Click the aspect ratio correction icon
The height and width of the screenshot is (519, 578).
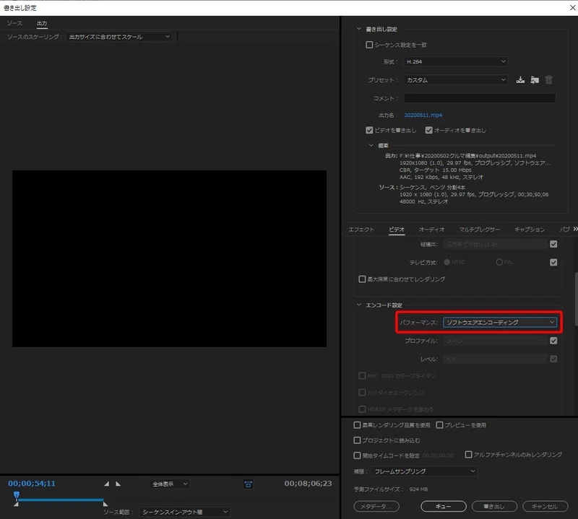point(249,484)
